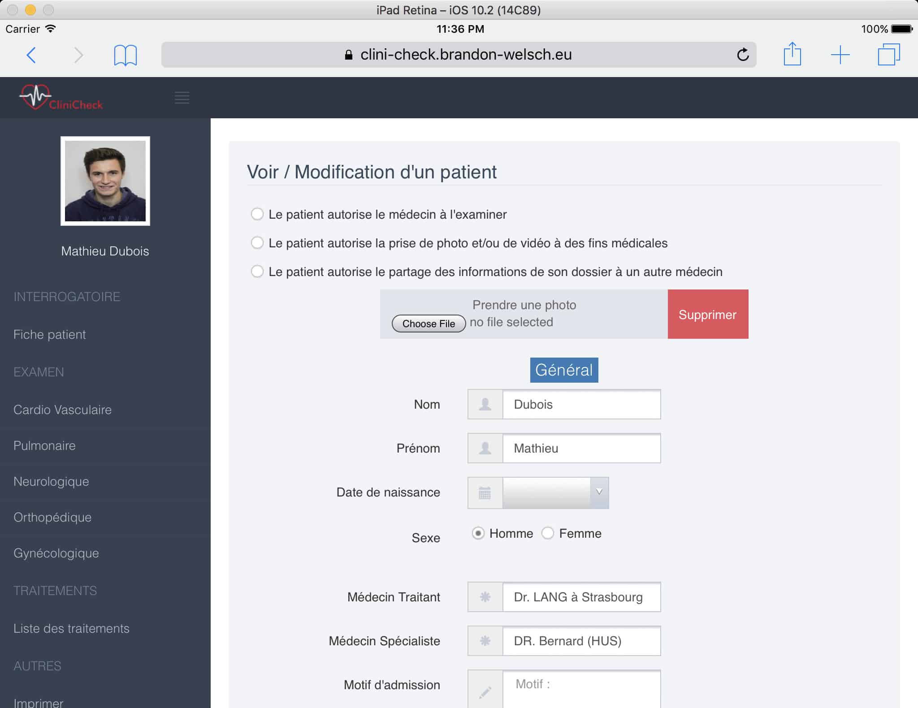Open Safari bookmarks book icon
The height and width of the screenshot is (708, 918).
[125, 55]
